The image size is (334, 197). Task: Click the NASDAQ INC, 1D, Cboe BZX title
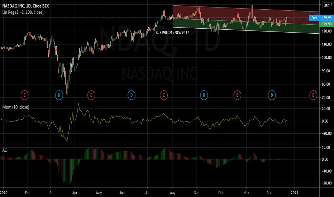point(25,6)
